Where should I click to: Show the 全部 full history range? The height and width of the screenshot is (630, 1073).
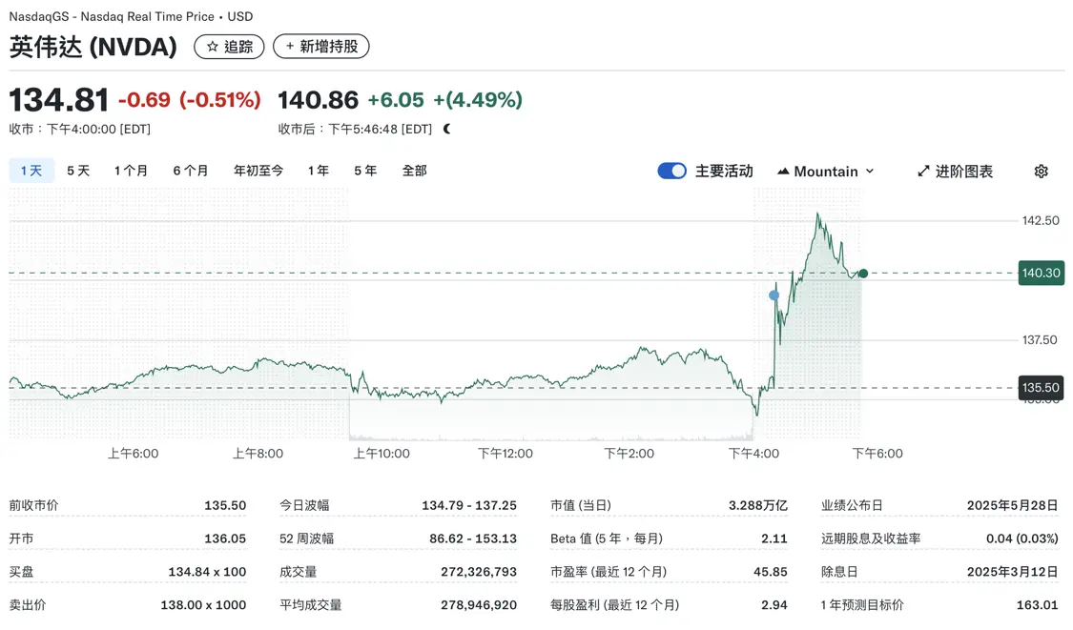pyautogui.click(x=414, y=171)
